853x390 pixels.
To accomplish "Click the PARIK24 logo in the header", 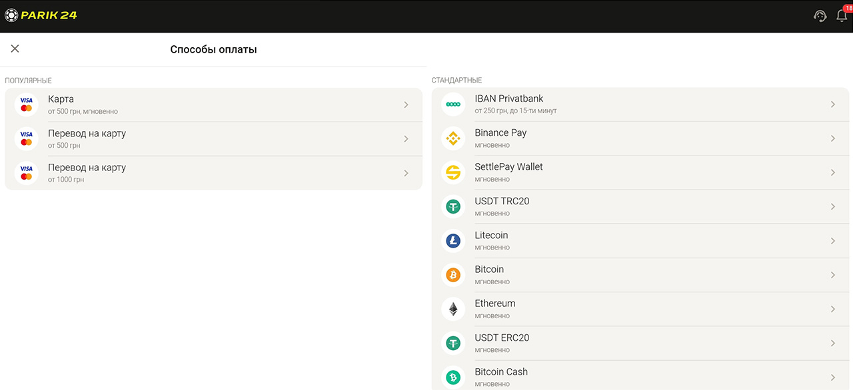I will point(41,15).
